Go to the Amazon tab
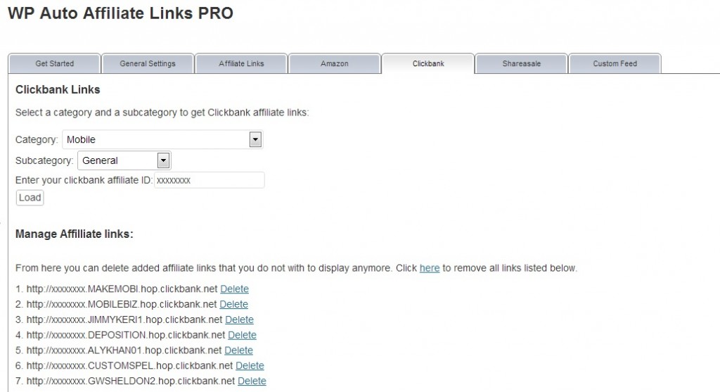 click(x=334, y=63)
